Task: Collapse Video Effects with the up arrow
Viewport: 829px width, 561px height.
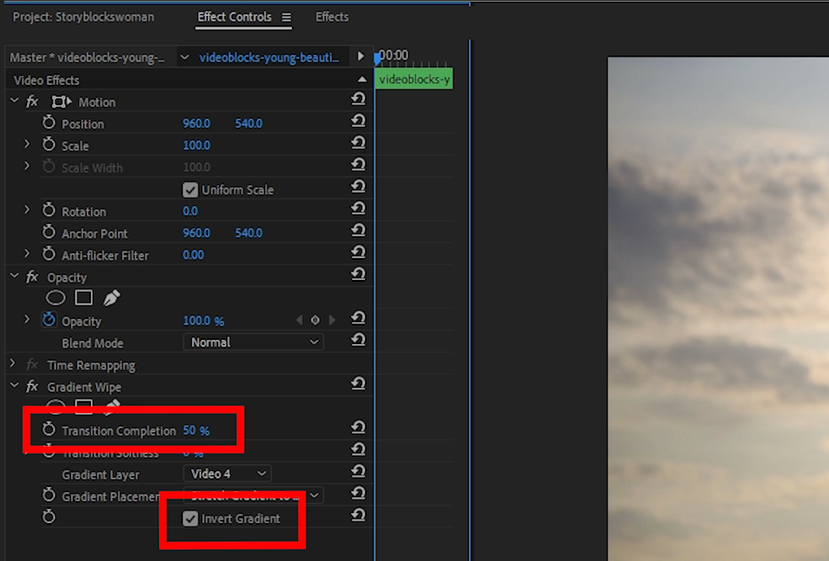Action: click(362, 79)
